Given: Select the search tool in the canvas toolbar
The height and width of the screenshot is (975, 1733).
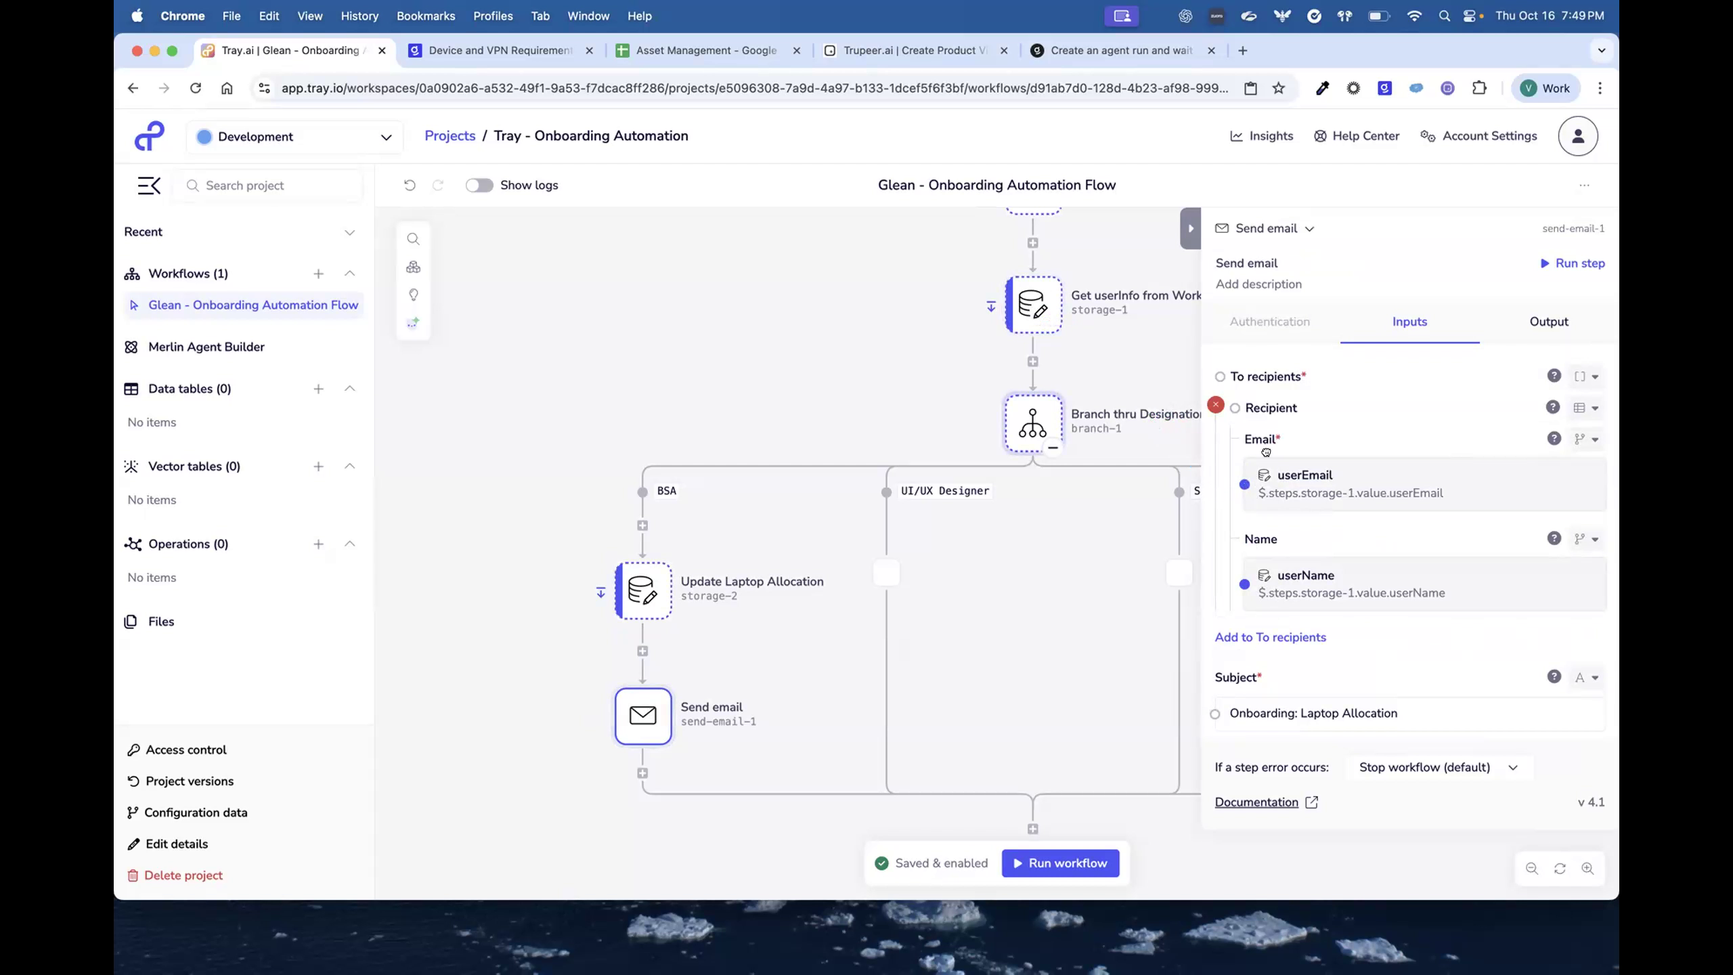Looking at the screenshot, I should [414, 238].
